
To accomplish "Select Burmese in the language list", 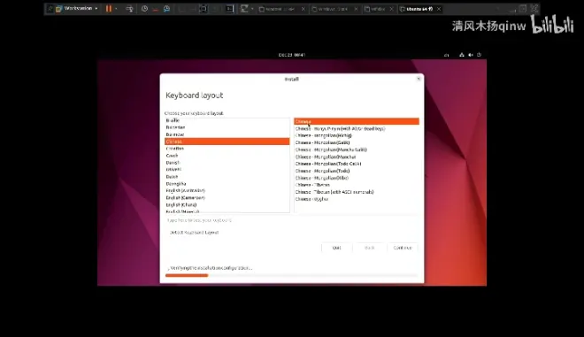I will (227, 134).
